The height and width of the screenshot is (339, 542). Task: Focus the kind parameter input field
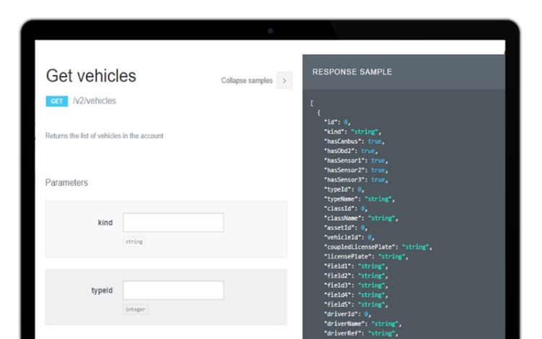point(173,223)
